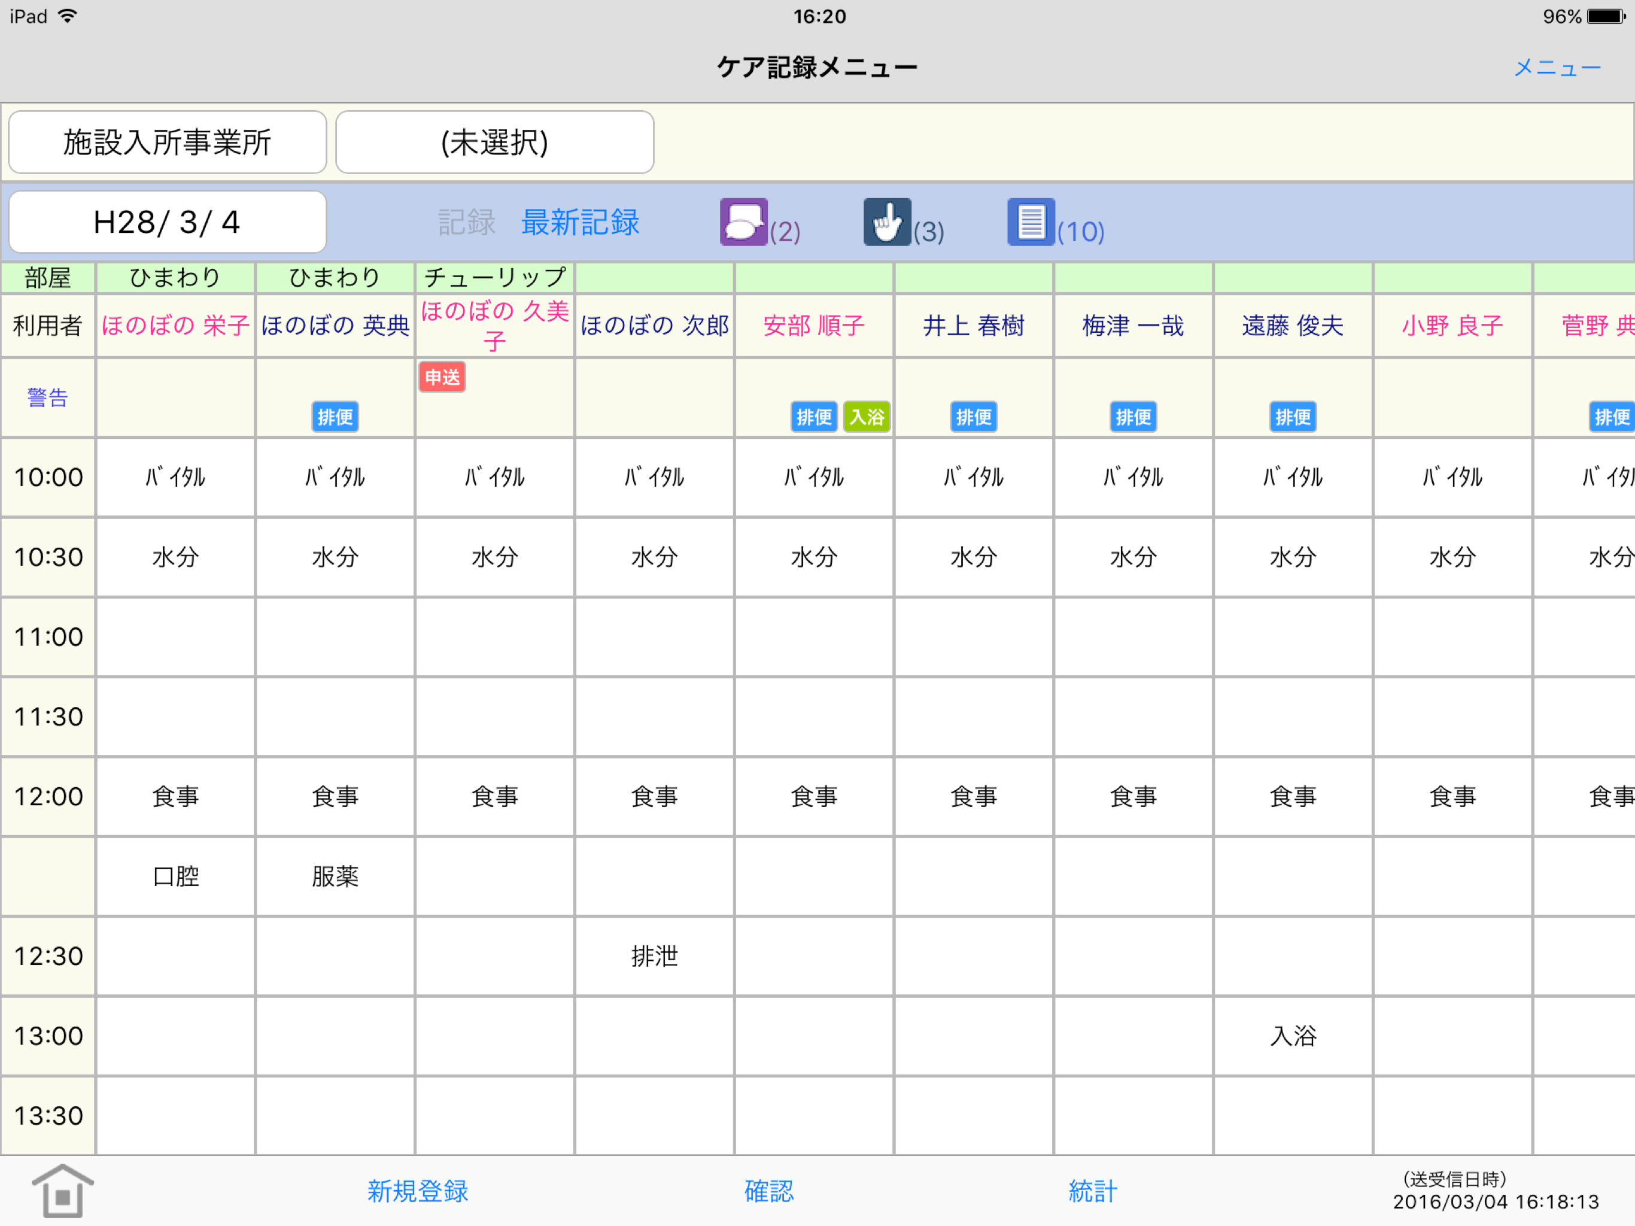Tap the 利用者 row header
Screen dimensions: 1635x1226
click(x=48, y=325)
